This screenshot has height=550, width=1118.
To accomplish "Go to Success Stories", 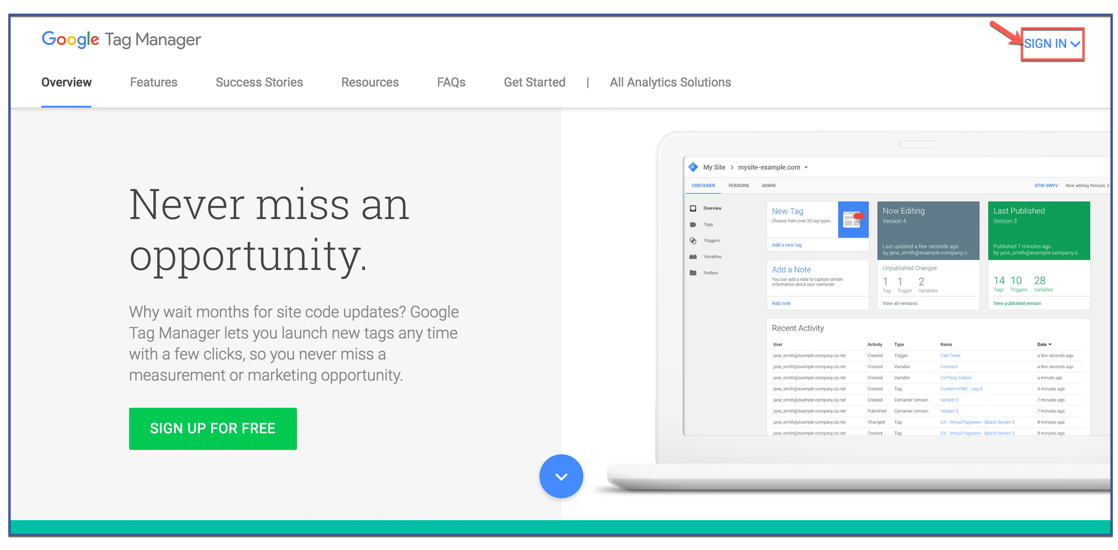I will [259, 83].
